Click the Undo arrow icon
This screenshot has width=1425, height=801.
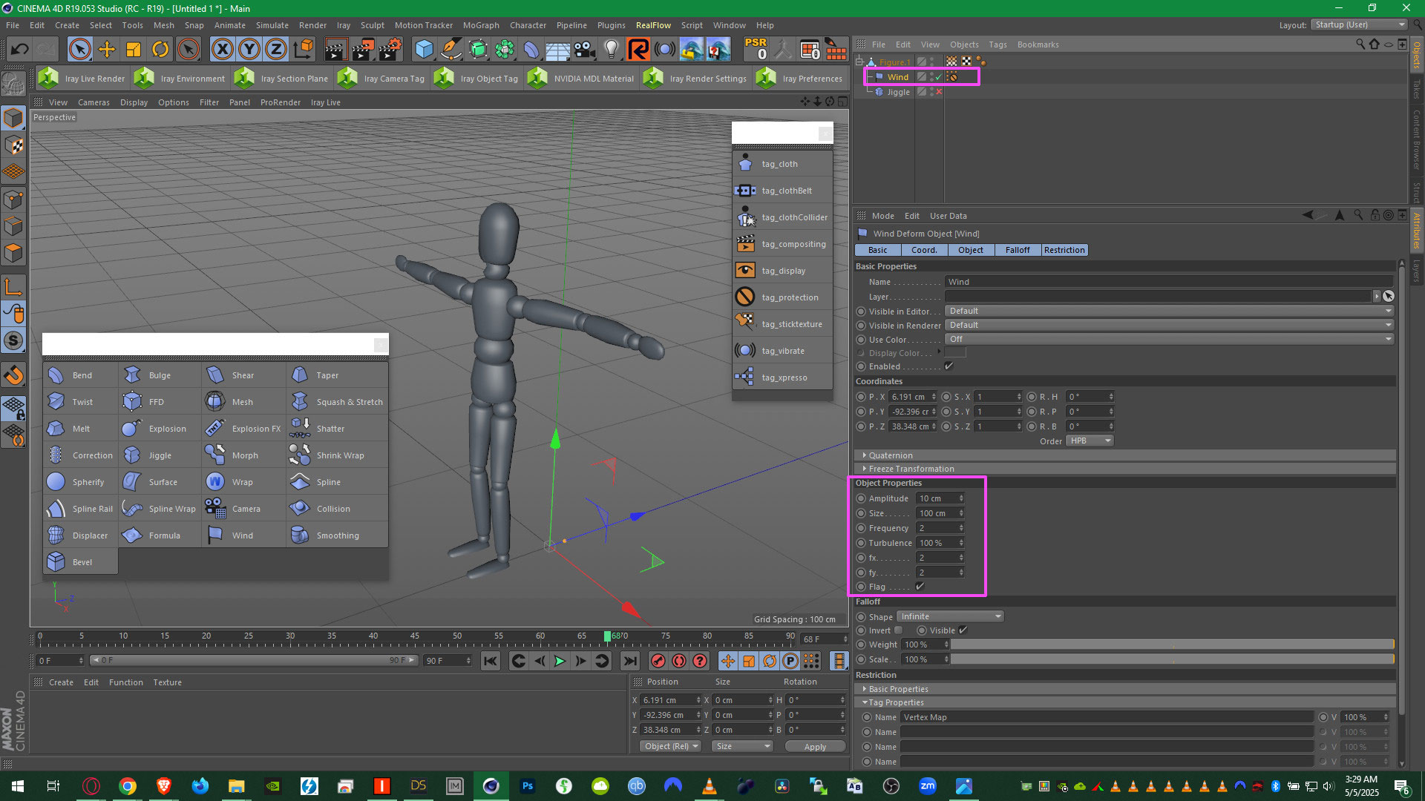20,50
